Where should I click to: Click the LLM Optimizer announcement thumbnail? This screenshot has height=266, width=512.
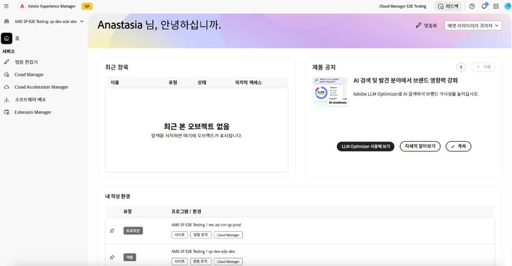coord(330,91)
